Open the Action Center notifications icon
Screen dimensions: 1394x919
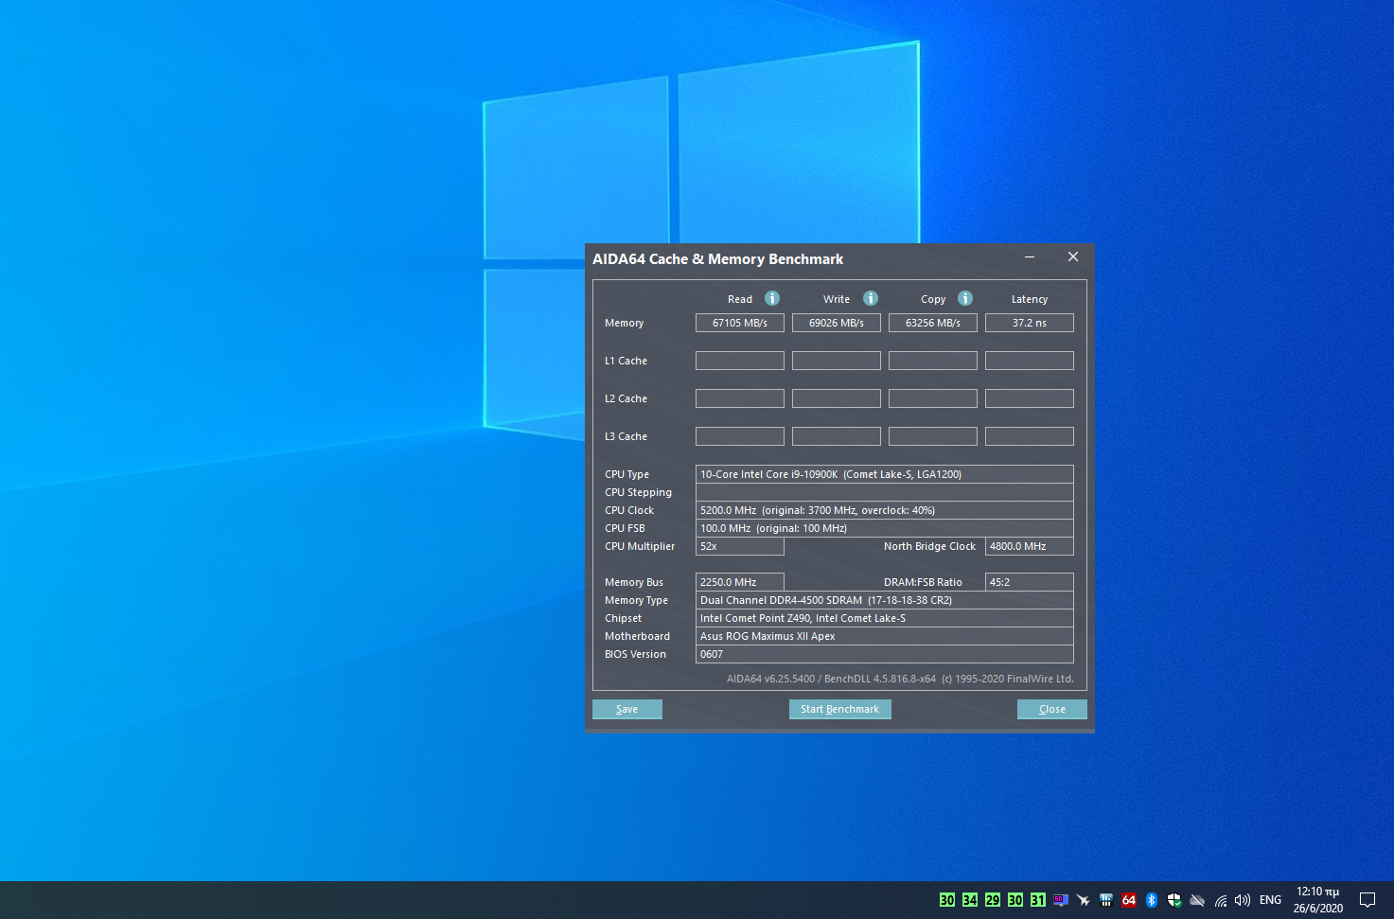point(1368,900)
